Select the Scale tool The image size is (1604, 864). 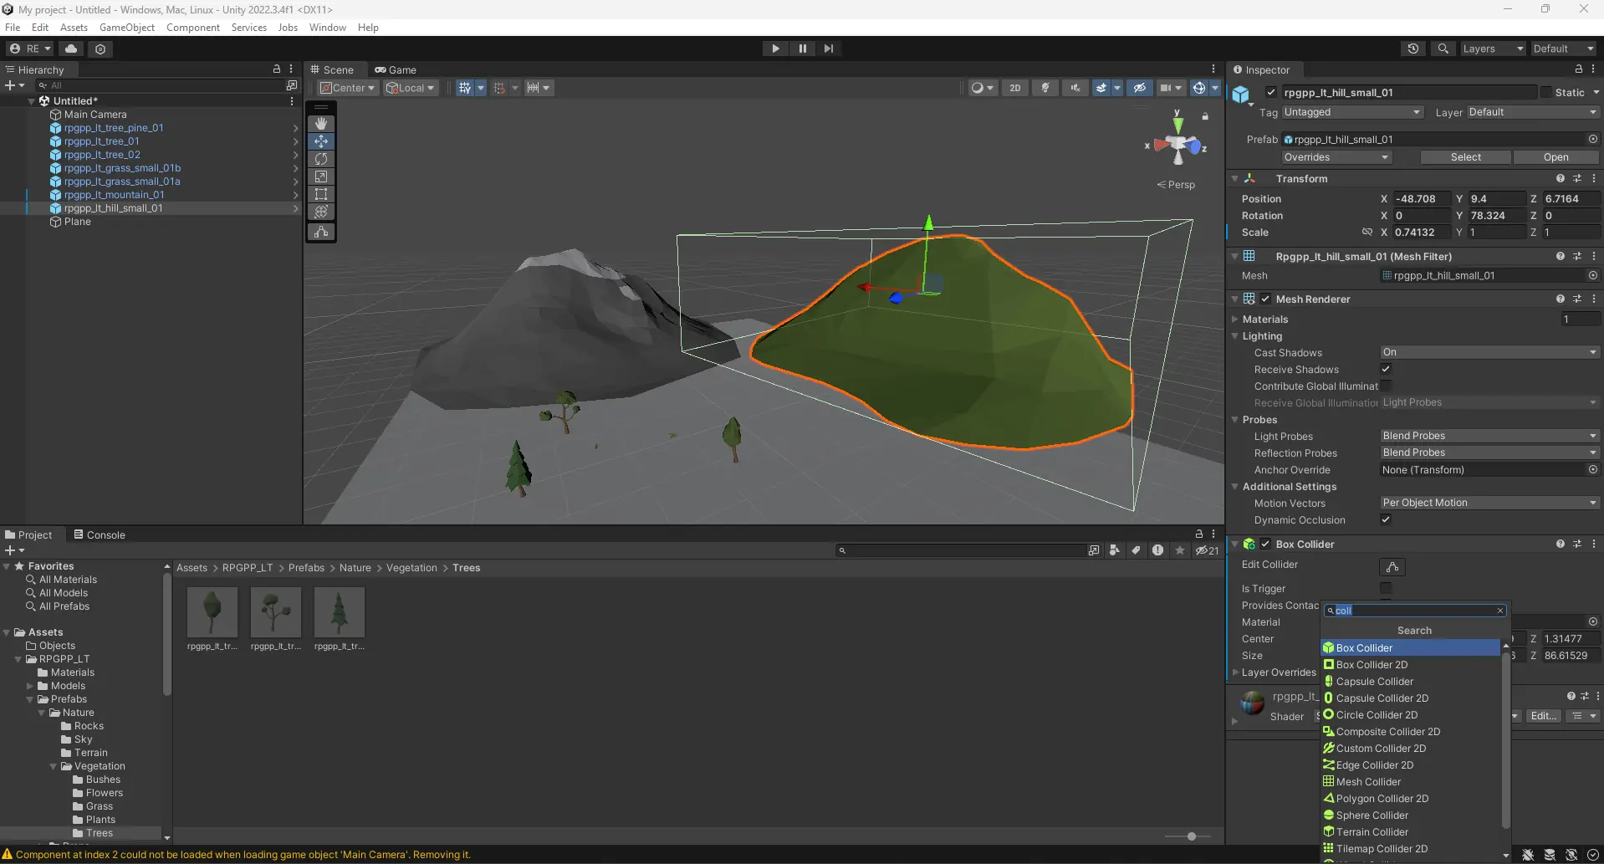point(321,176)
